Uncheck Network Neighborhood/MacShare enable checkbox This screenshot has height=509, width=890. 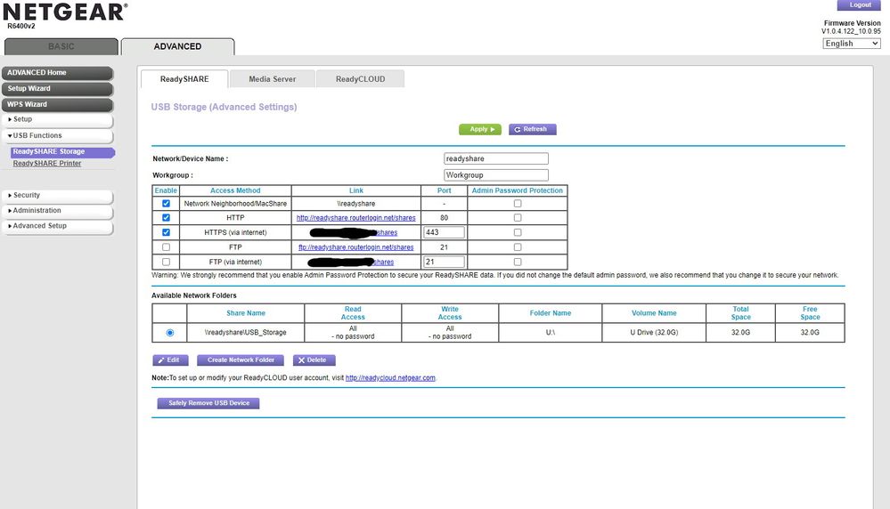[167, 204]
